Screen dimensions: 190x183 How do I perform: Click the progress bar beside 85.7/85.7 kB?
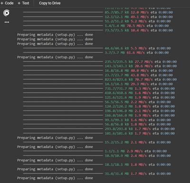63,12
